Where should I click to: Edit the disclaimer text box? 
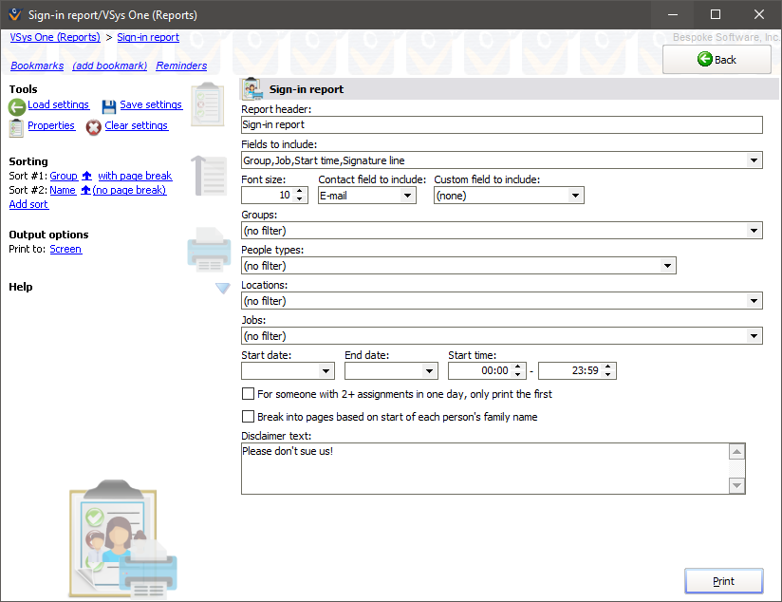tap(484, 465)
